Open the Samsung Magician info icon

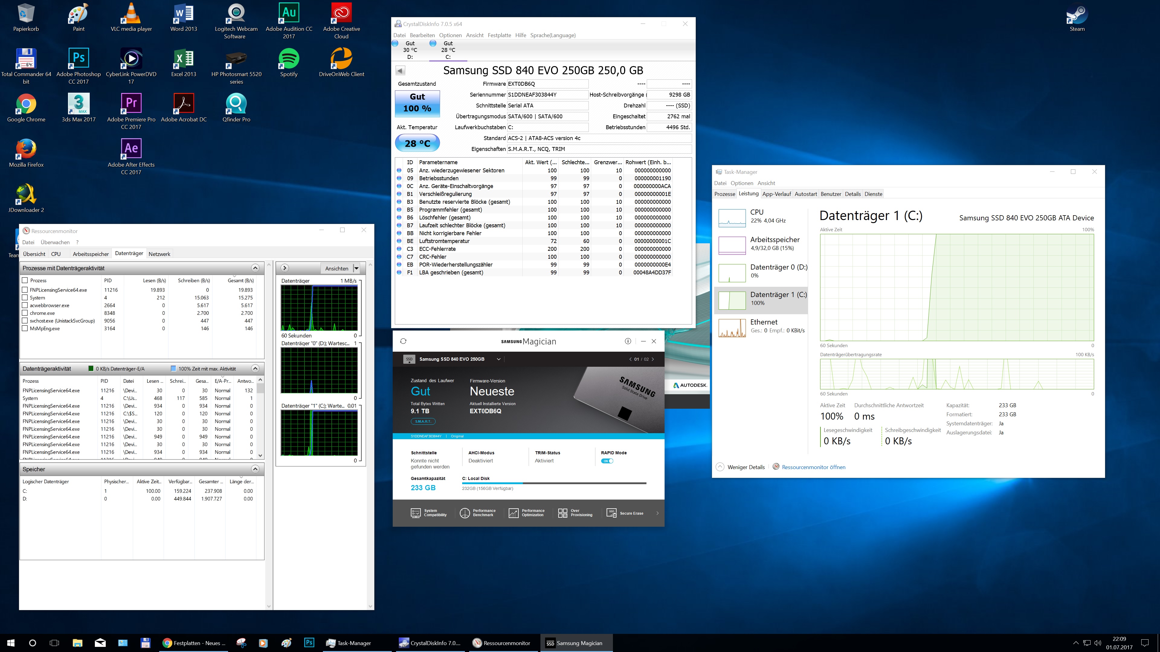[x=628, y=341]
